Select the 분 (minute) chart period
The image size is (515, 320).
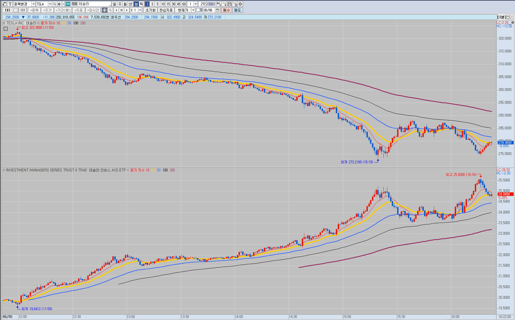pyautogui.click(x=136, y=4)
